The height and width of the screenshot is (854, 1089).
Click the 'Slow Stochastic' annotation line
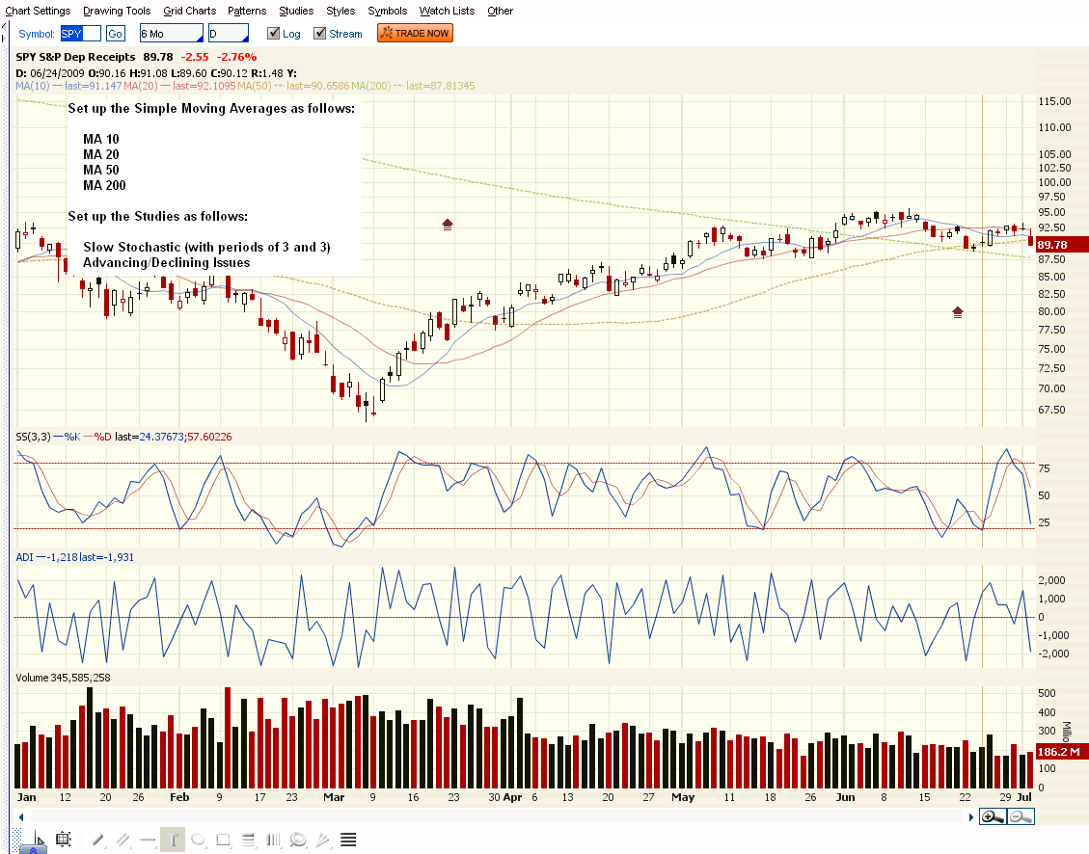tap(207, 247)
